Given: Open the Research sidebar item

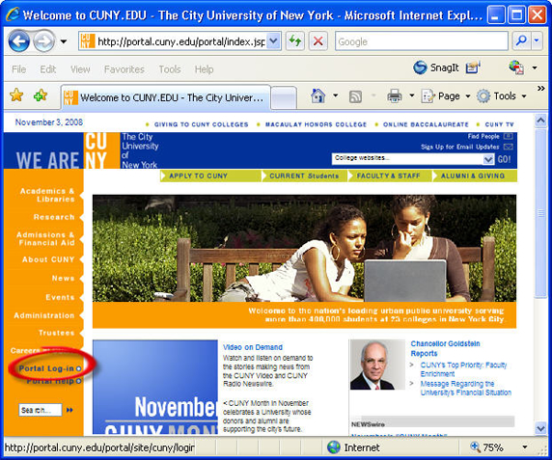Looking at the screenshot, I should tap(54, 217).
